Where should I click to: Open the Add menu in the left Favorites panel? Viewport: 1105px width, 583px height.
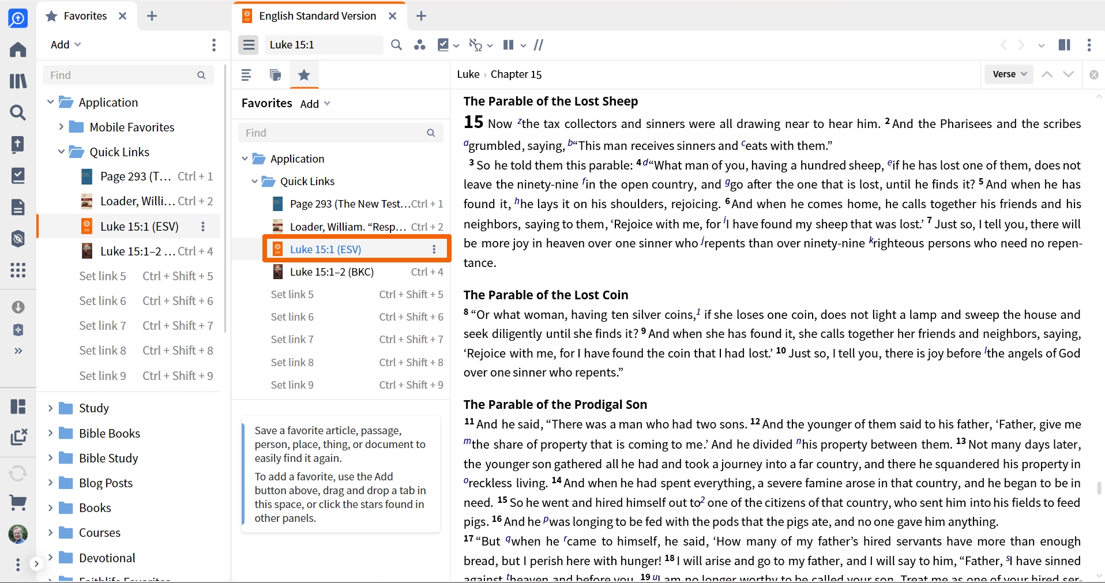66,44
